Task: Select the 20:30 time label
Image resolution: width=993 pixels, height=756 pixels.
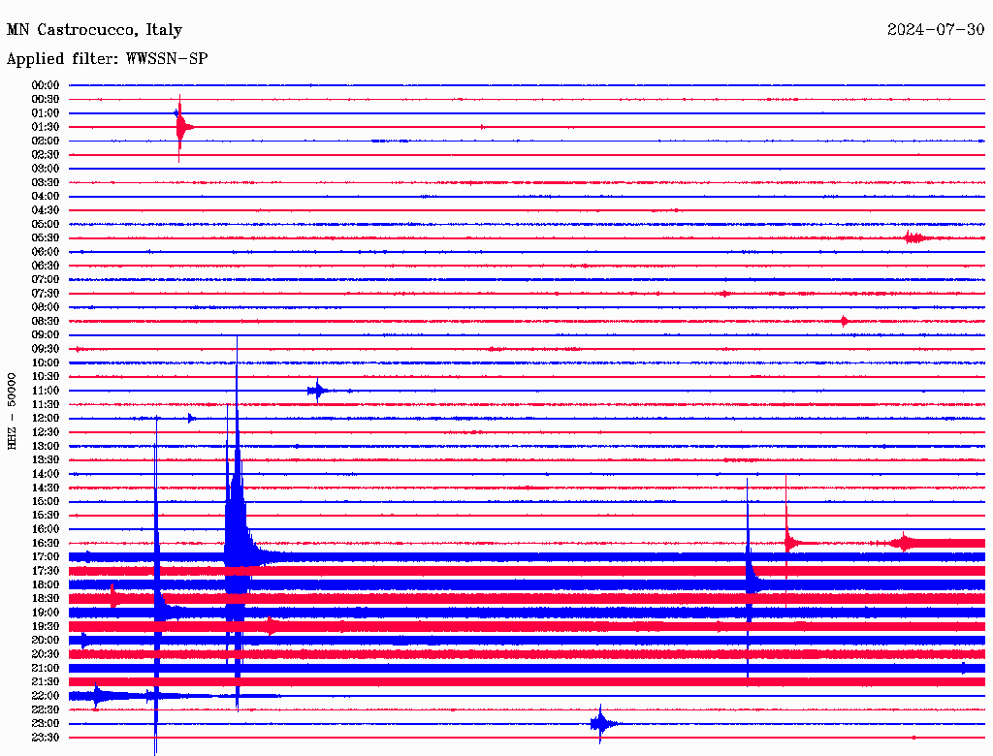Action: click(x=45, y=654)
